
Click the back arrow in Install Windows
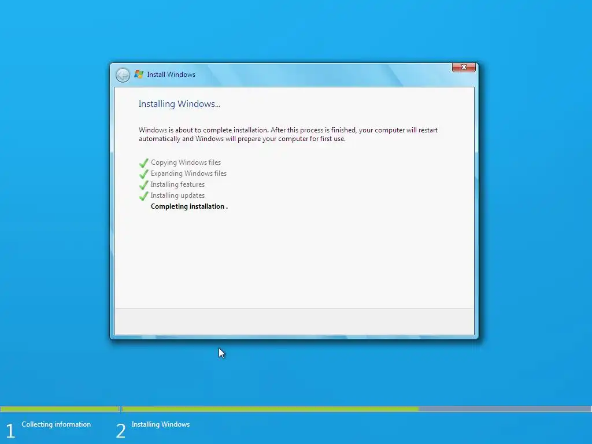point(123,75)
